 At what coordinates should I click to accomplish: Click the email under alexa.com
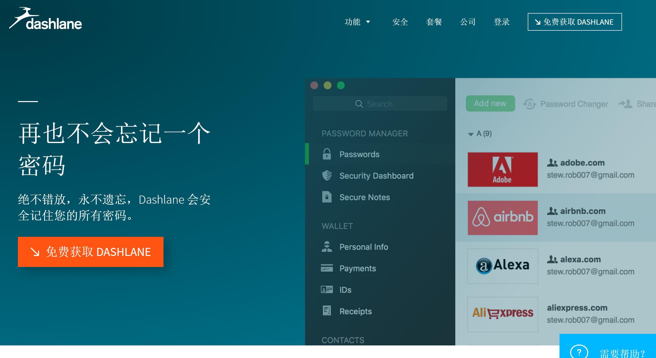pyautogui.click(x=591, y=271)
